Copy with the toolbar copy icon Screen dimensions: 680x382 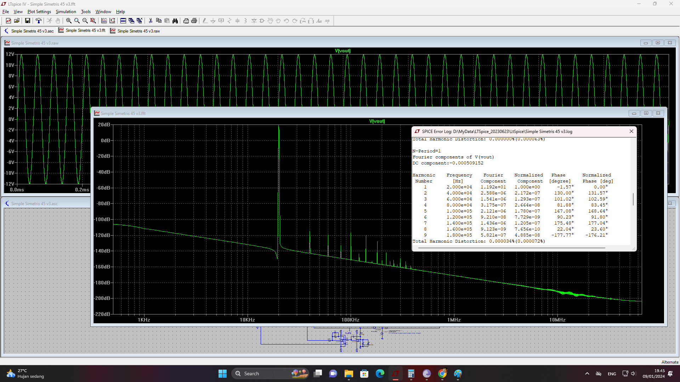(159, 21)
